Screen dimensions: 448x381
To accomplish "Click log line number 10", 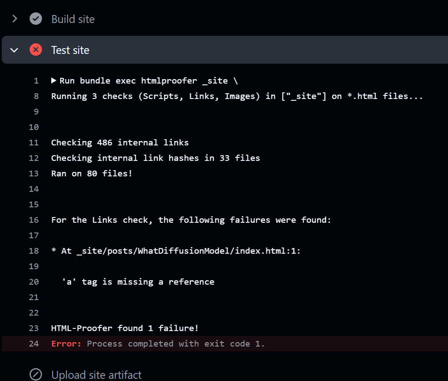I will 34,127.
